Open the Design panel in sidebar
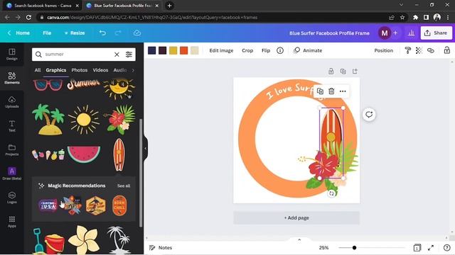 12,54
